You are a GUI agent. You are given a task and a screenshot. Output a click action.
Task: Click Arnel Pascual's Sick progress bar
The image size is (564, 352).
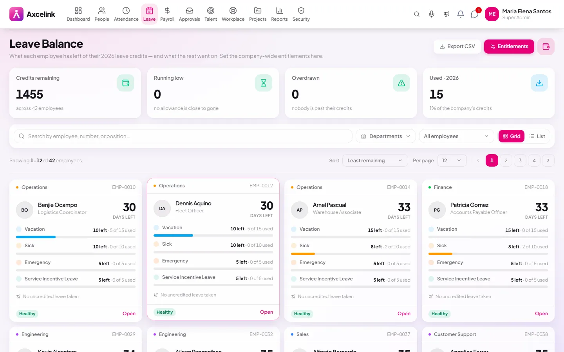351,254
